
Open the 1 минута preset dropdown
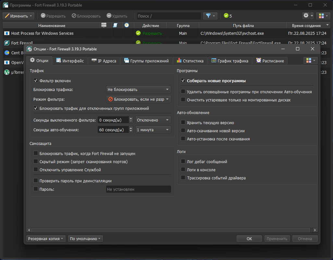coord(153,130)
